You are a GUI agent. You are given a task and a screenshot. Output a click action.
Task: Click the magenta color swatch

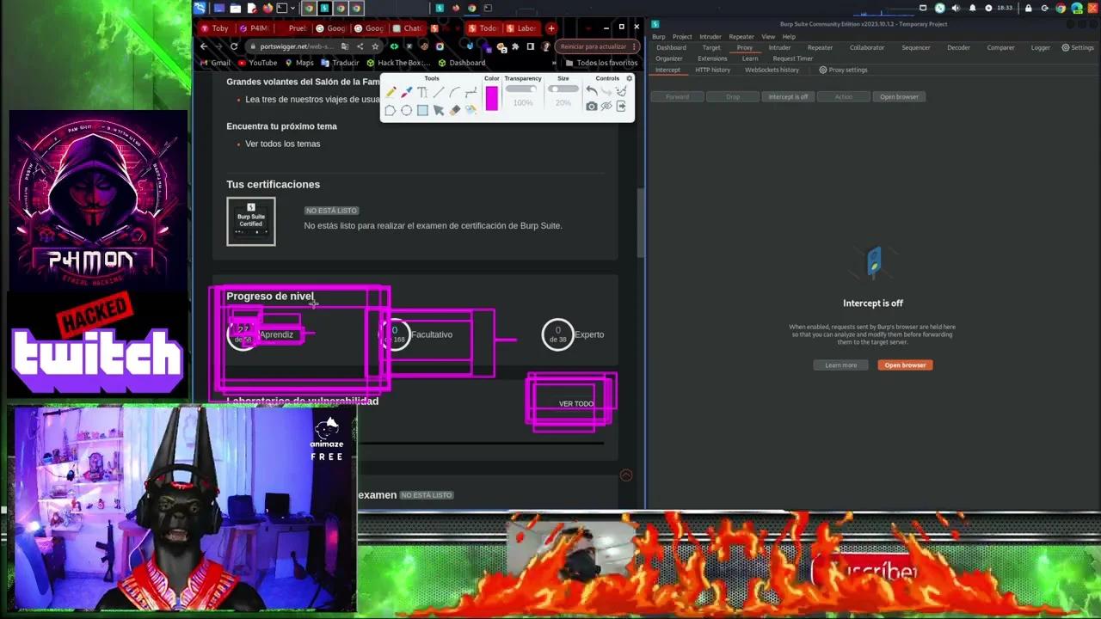491,98
